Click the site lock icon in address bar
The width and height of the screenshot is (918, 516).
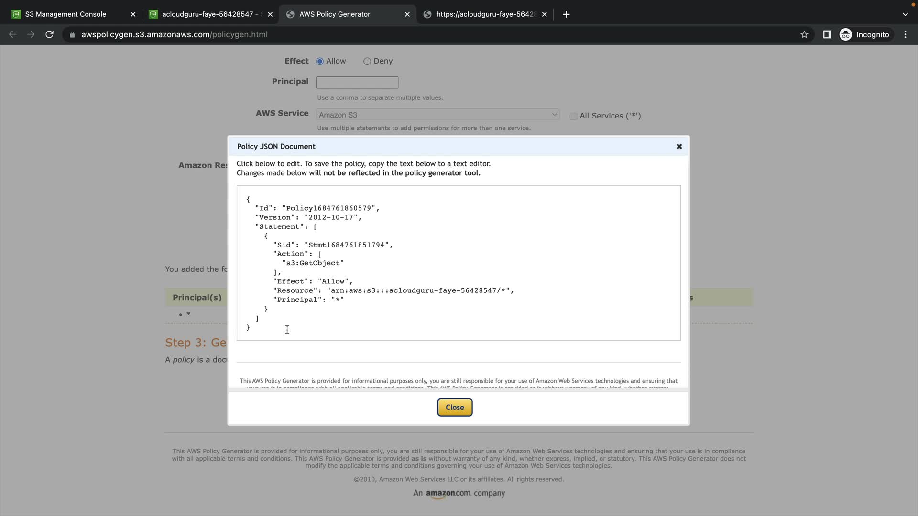[x=72, y=34]
